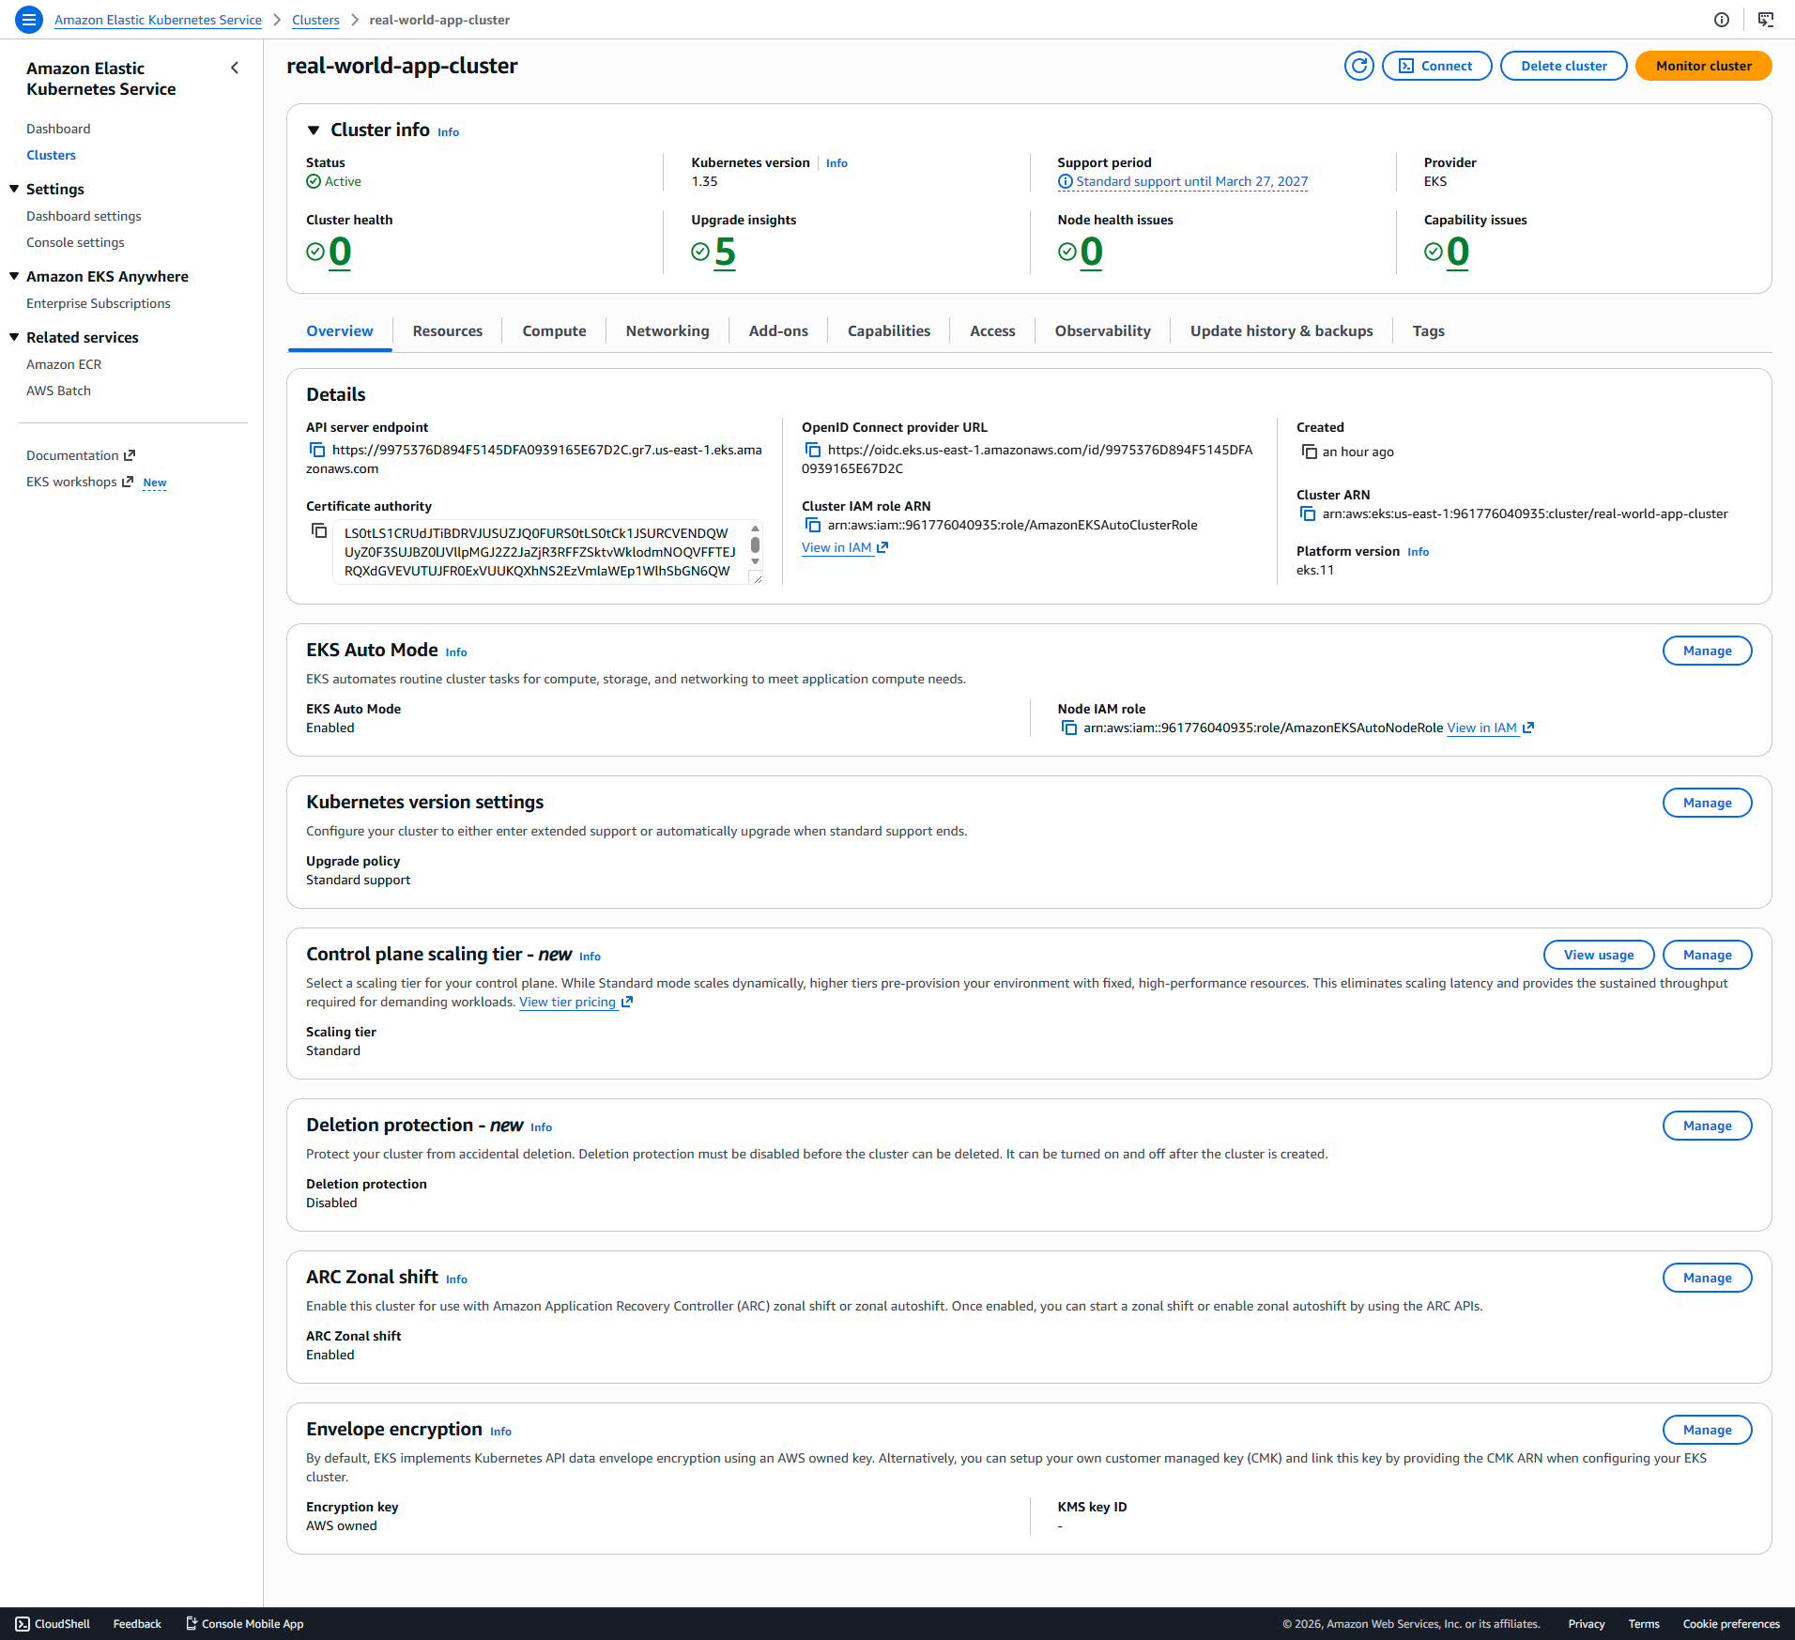This screenshot has height=1640, width=1795.
Task: Click the Delete cluster button
Action: [x=1563, y=66]
